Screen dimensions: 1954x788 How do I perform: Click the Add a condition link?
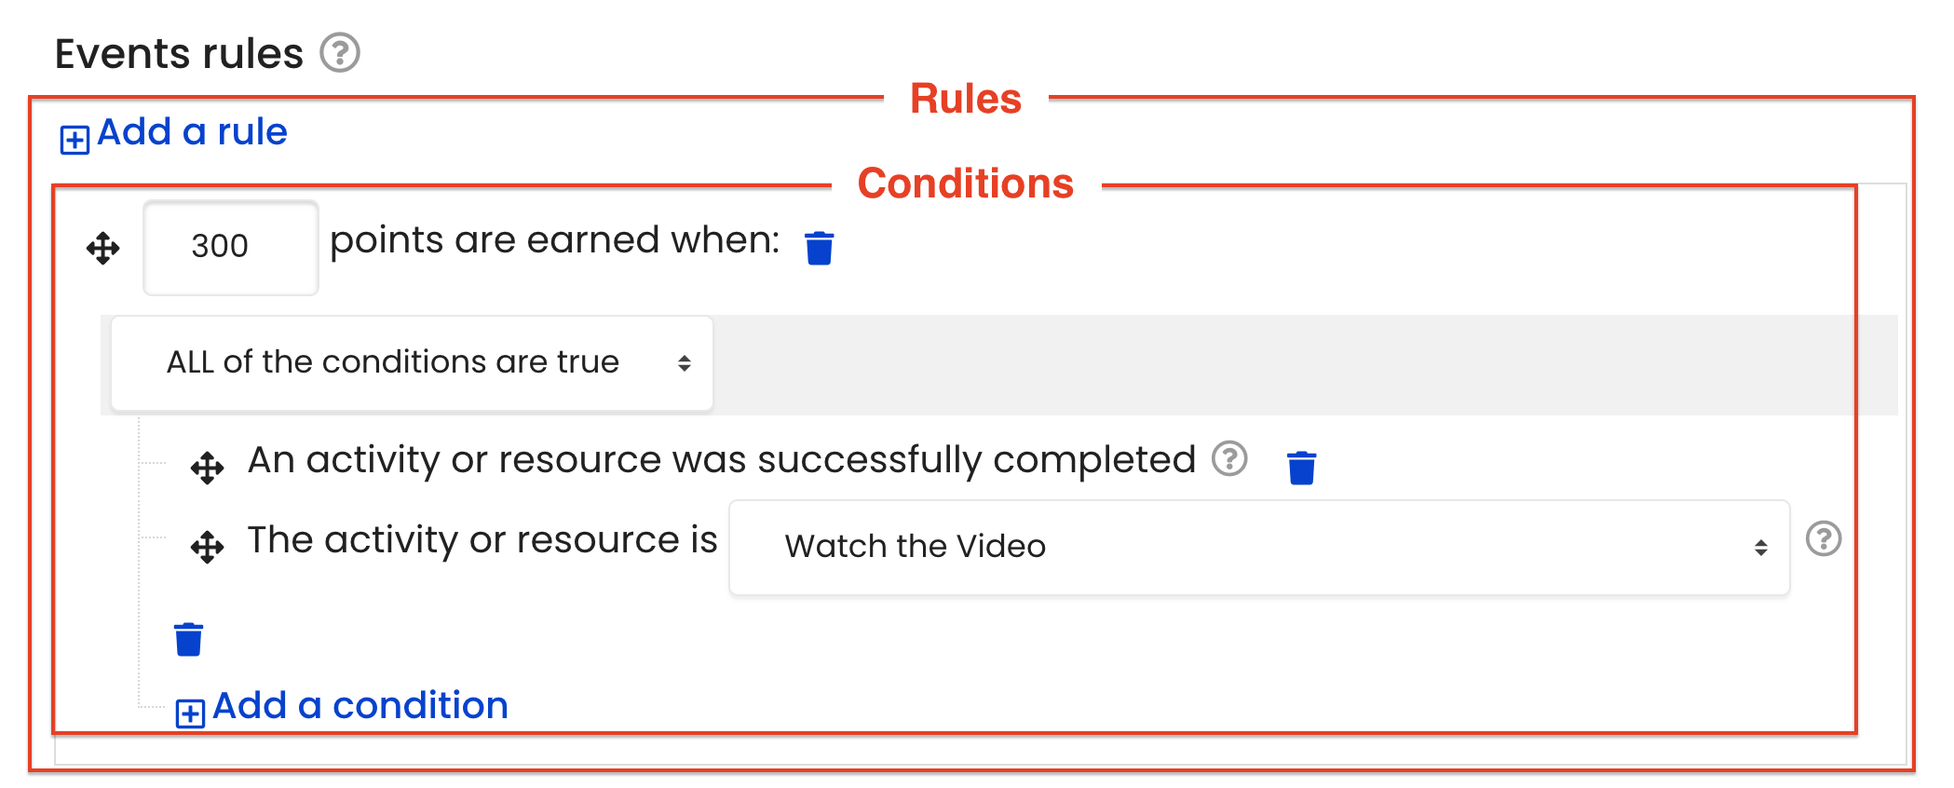[x=360, y=706]
